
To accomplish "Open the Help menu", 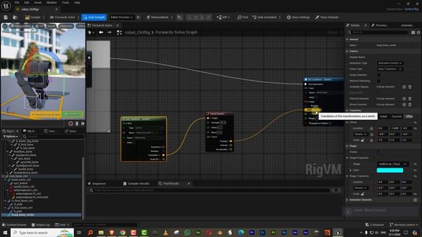I will coord(77,3).
